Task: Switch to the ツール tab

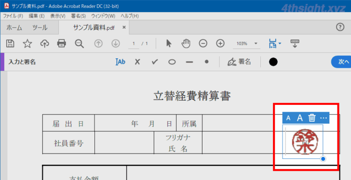Action: click(40, 28)
